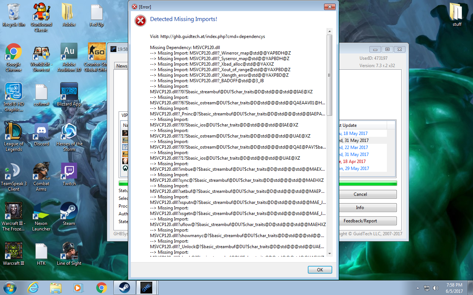473x295 pixels.
Task: Open the Adobe folder on the desktop
Action: 69,15
